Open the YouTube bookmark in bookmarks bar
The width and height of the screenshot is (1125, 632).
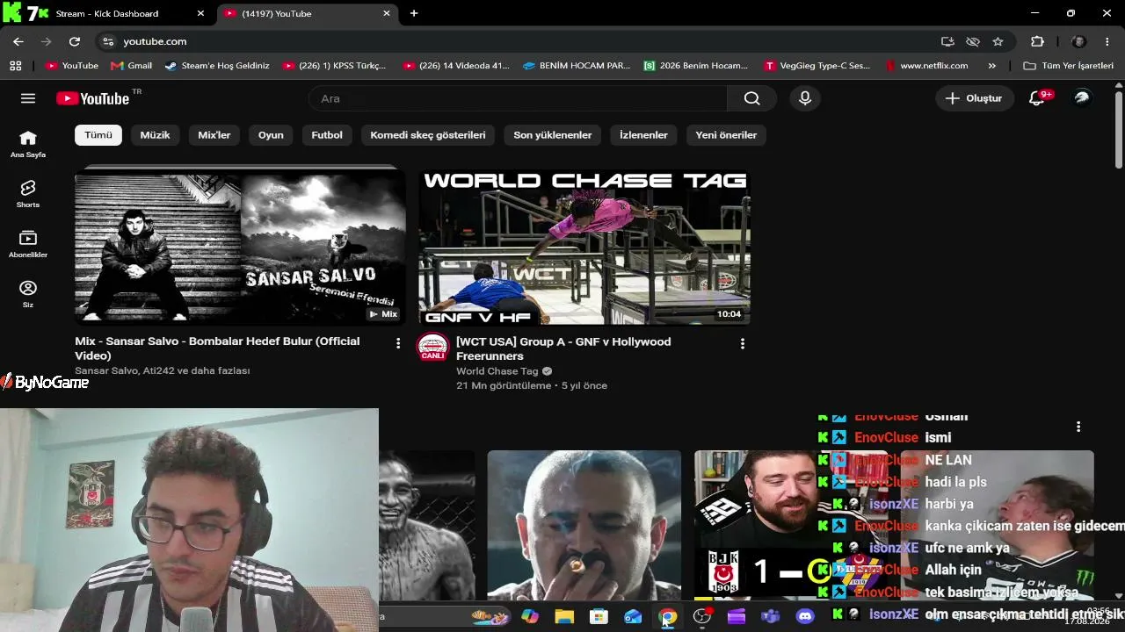tap(72, 66)
